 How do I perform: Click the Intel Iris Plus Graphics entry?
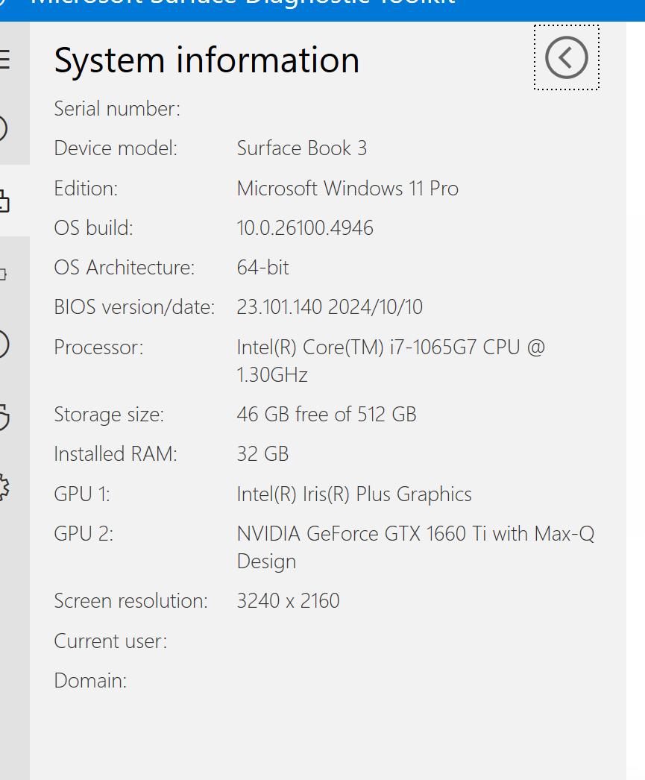[354, 494]
